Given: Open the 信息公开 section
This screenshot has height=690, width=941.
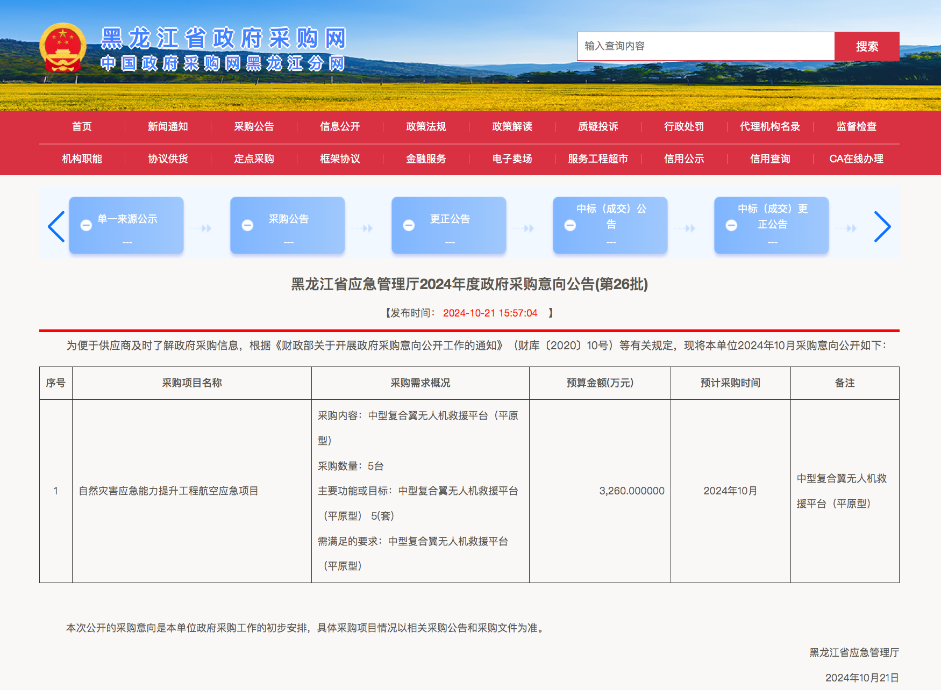Looking at the screenshot, I should 339,127.
